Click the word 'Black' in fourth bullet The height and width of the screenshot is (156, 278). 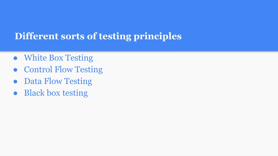tap(34, 93)
